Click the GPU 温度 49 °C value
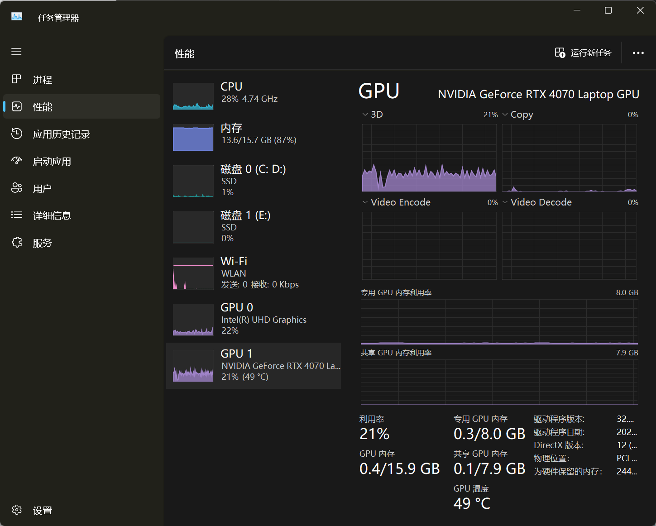 472,503
